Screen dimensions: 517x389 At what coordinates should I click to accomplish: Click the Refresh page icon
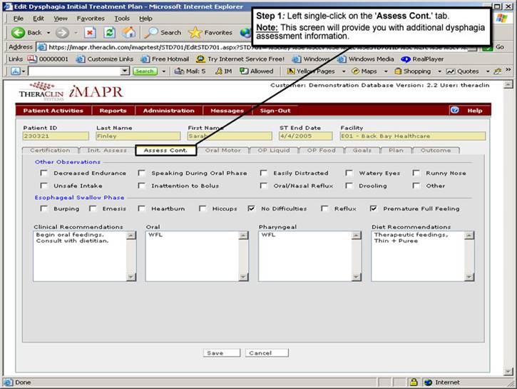click(109, 33)
